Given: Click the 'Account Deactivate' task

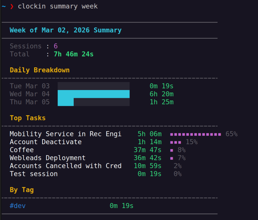Looking at the screenshot, I should click(x=46, y=142).
